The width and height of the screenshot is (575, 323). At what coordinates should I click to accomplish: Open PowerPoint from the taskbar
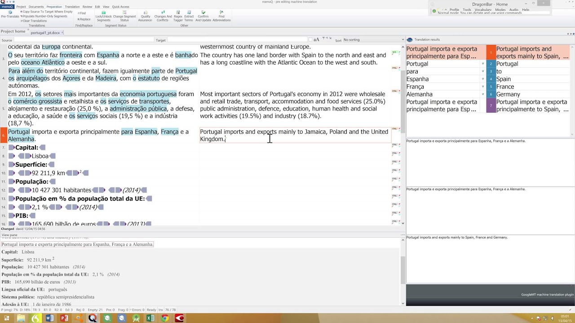tap(64, 318)
